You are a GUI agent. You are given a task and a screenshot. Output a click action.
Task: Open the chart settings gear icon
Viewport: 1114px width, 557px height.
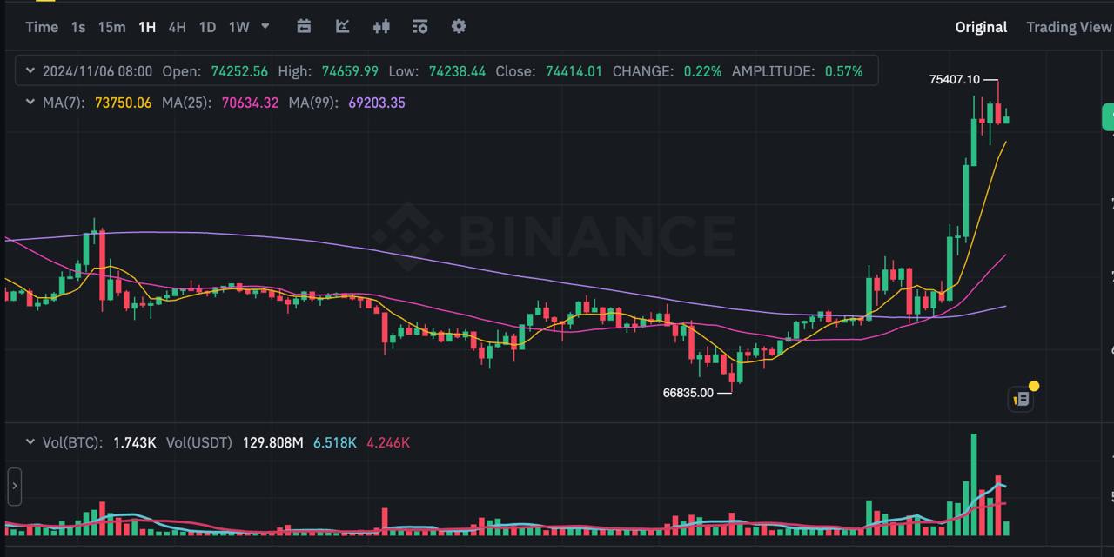459,26
